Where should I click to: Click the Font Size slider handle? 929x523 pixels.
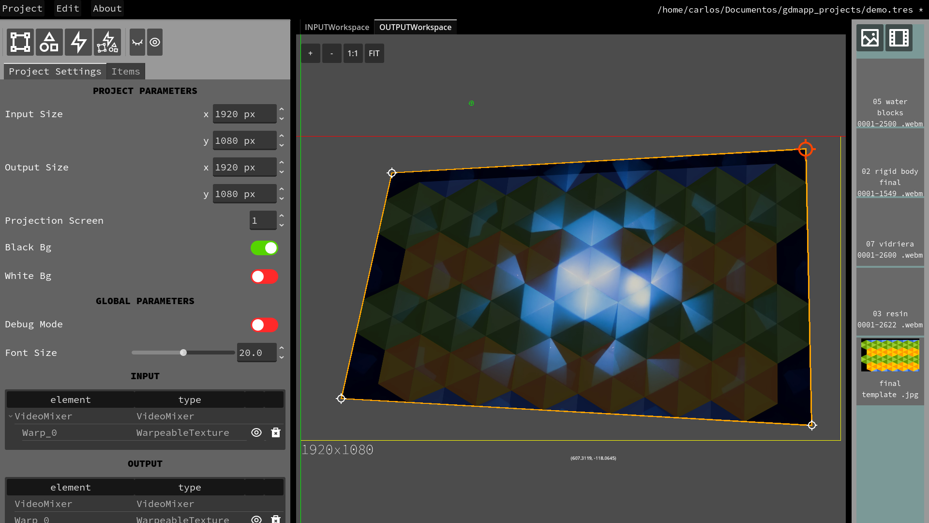pos(183,353)
